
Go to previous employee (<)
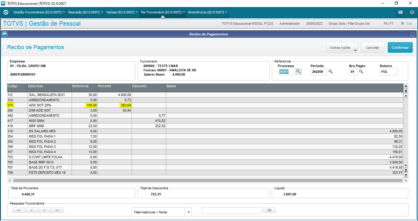pyautogui.click(x=32, y=210)
